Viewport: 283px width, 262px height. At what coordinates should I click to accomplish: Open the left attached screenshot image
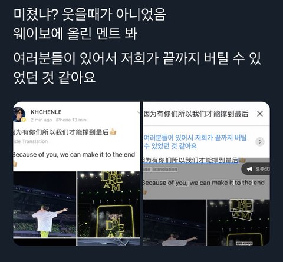click(x=77, y=174)
